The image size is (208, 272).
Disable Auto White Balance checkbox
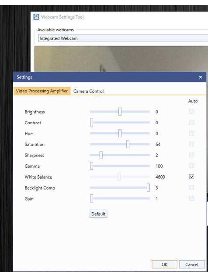pyautogui.click(x=192, y=177)
